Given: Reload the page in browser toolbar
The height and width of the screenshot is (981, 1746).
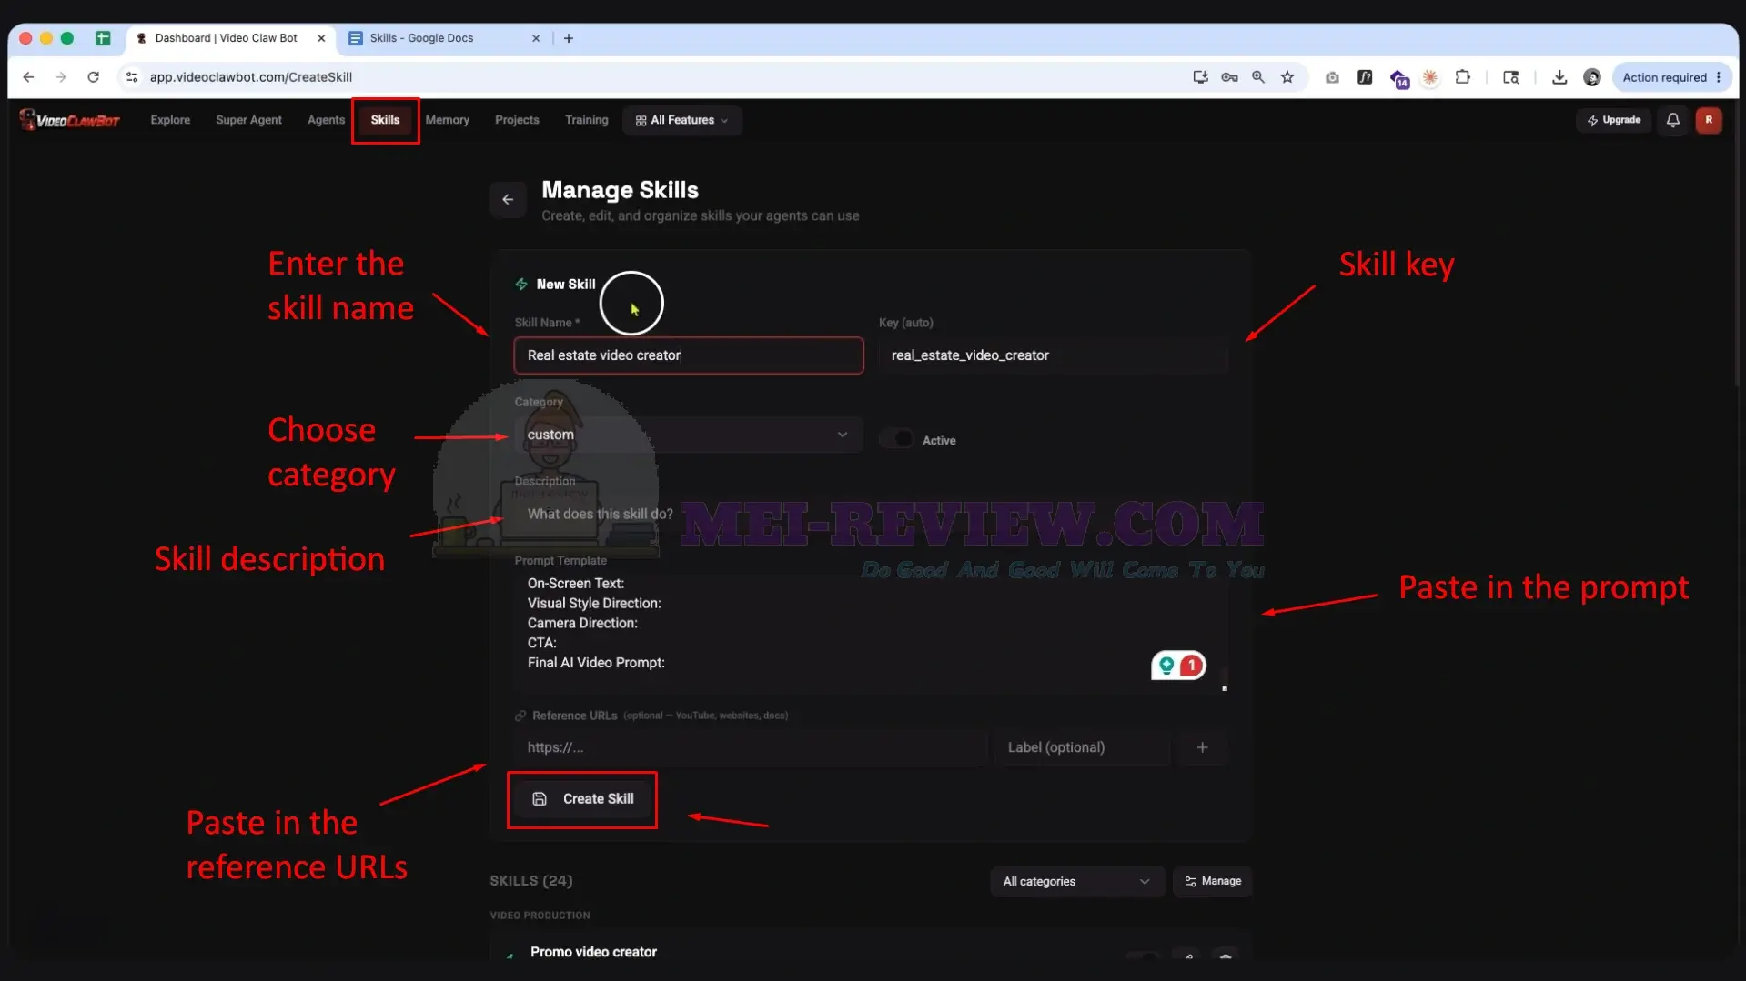Looking at the screenshot, I should [93, 77].
